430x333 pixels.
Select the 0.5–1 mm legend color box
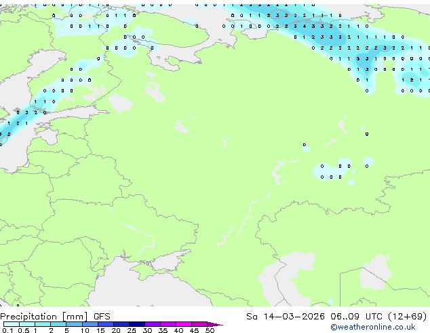click(x=27, y=324)
